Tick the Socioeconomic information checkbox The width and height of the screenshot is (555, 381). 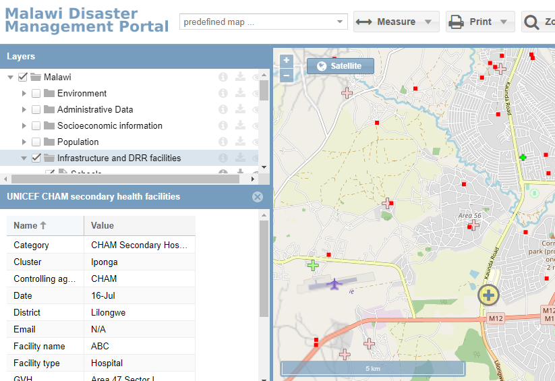coord(36,125)
